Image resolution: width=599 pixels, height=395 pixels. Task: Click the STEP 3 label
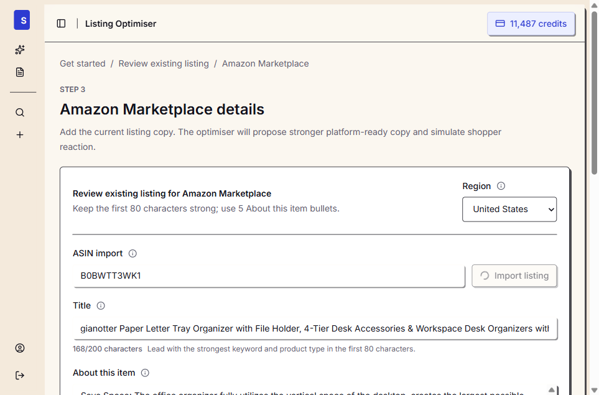(73, 90)
